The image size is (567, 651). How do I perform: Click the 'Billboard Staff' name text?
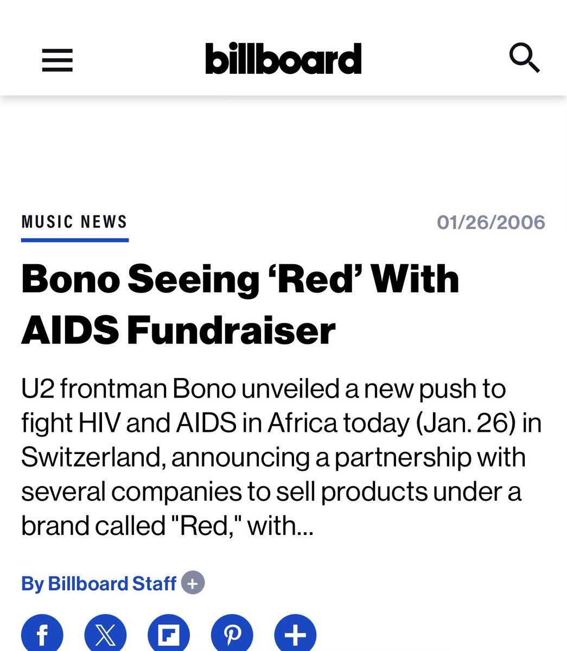(112, 584)
